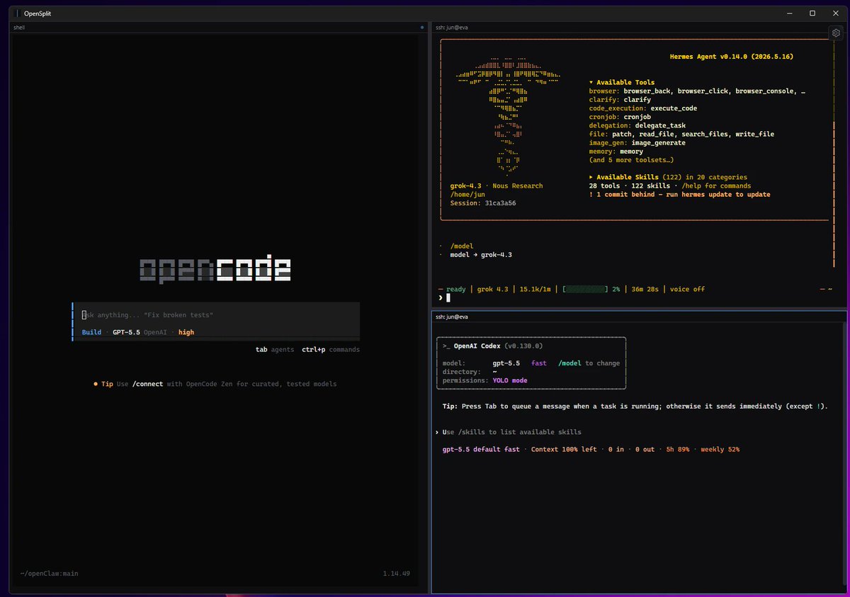Click "gpt-5.5" on Codex model line
Viewport: 850px width, 597px height.
point(506,363)
